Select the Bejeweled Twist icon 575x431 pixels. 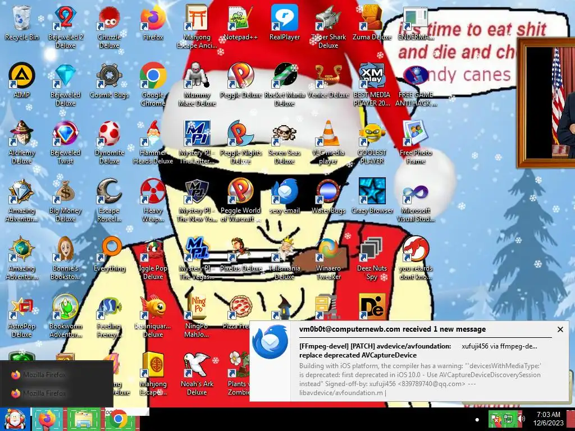65,142
